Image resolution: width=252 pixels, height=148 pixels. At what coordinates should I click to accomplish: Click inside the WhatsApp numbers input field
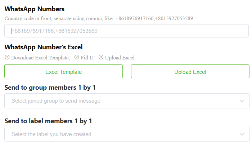pyautogui.click(x=126, y=31)
